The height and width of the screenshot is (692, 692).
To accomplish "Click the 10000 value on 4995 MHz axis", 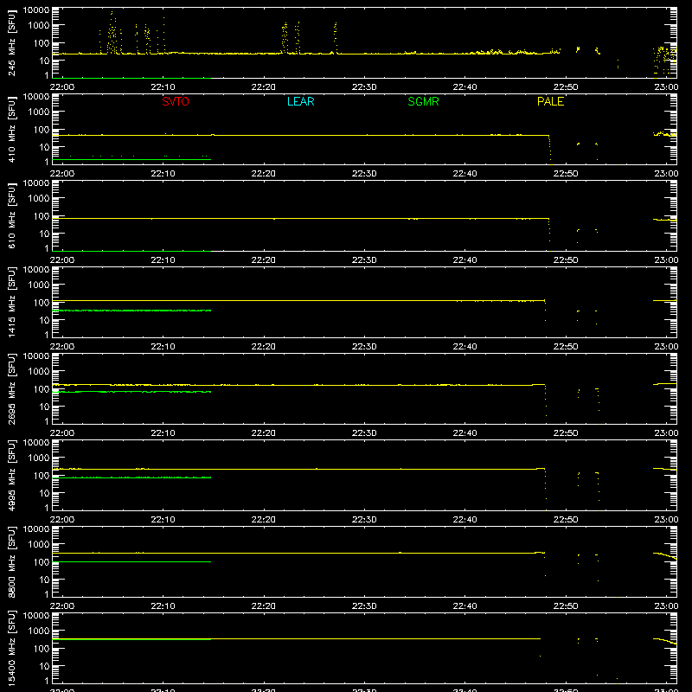I will coord(36,443).
